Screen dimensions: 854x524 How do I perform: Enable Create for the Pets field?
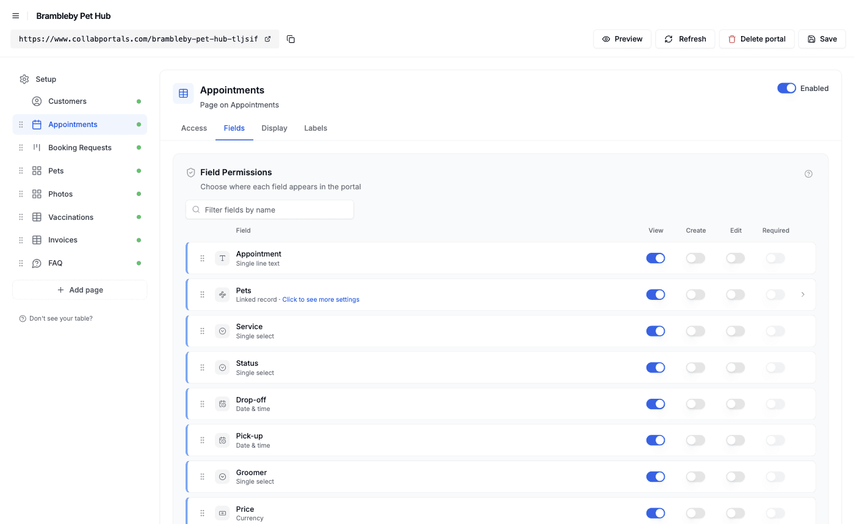pyautogui.click(x=695, y=294)
